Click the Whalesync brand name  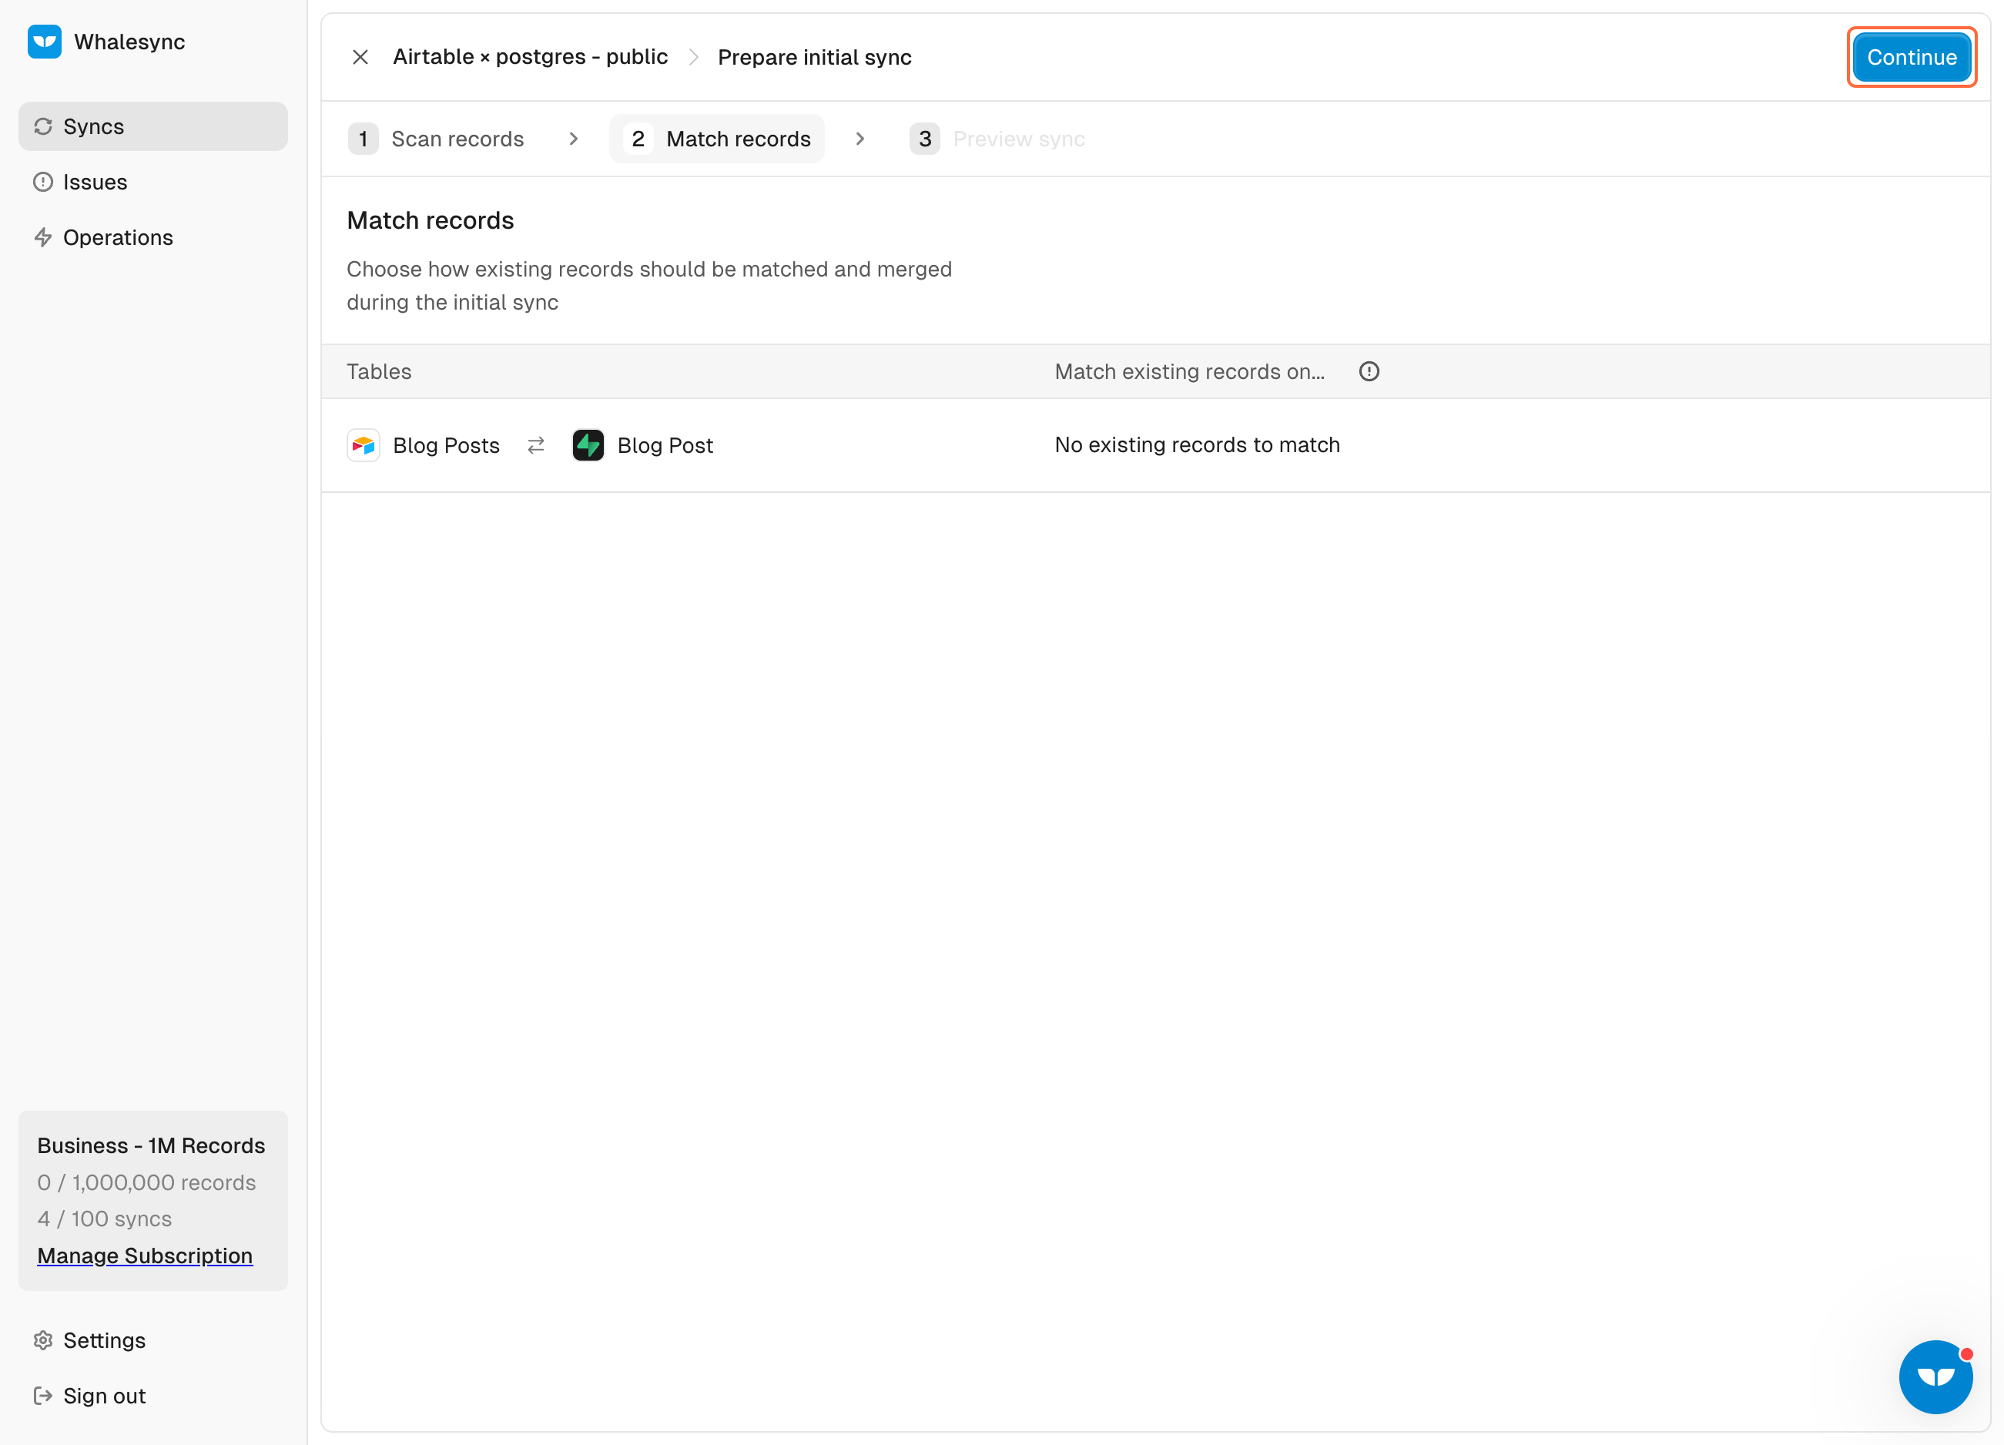coord(130,42)
